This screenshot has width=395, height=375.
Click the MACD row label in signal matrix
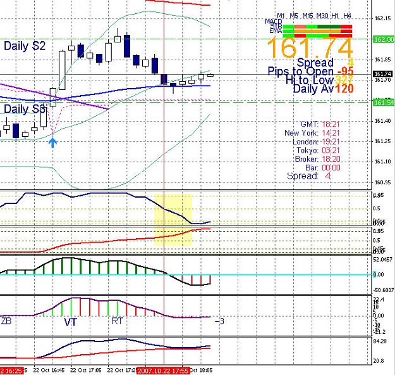(x=274, y=22)
